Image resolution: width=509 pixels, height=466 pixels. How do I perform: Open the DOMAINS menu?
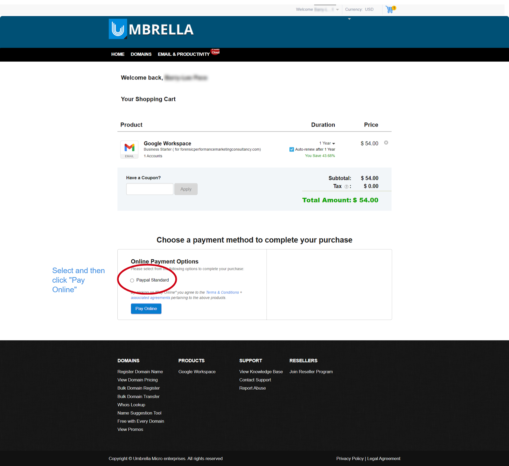[x=141, y=54]
